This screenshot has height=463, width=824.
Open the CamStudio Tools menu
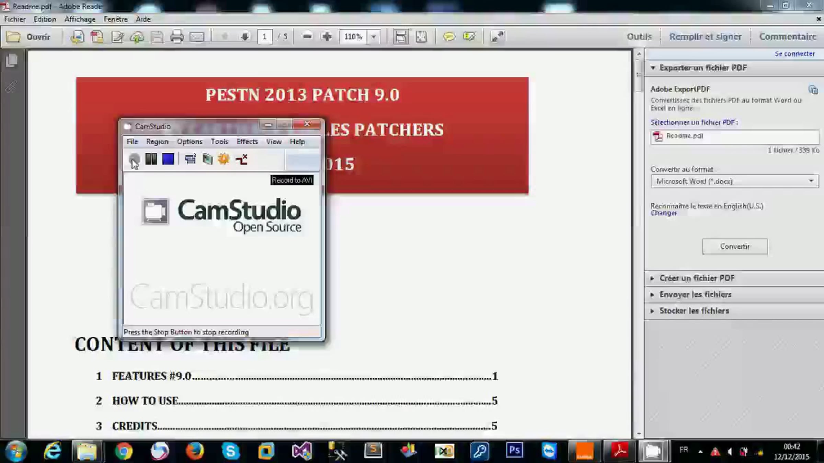[x=219, y=142]
